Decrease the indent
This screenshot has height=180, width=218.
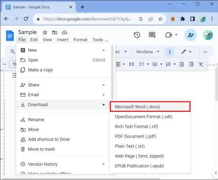click(181, 64)
